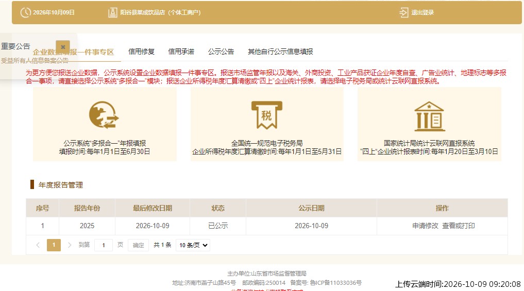The height and width of the screenshot is (291, 524).
Task: Click the 鲁ICP备11033036号 record number
Action: (x=335, y=283)
